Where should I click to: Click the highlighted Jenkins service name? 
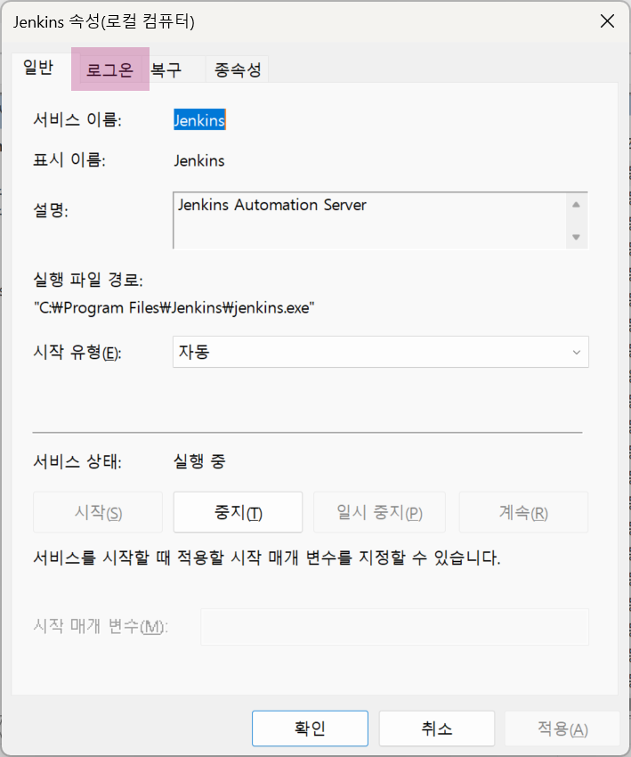click(x=199, y=120)
